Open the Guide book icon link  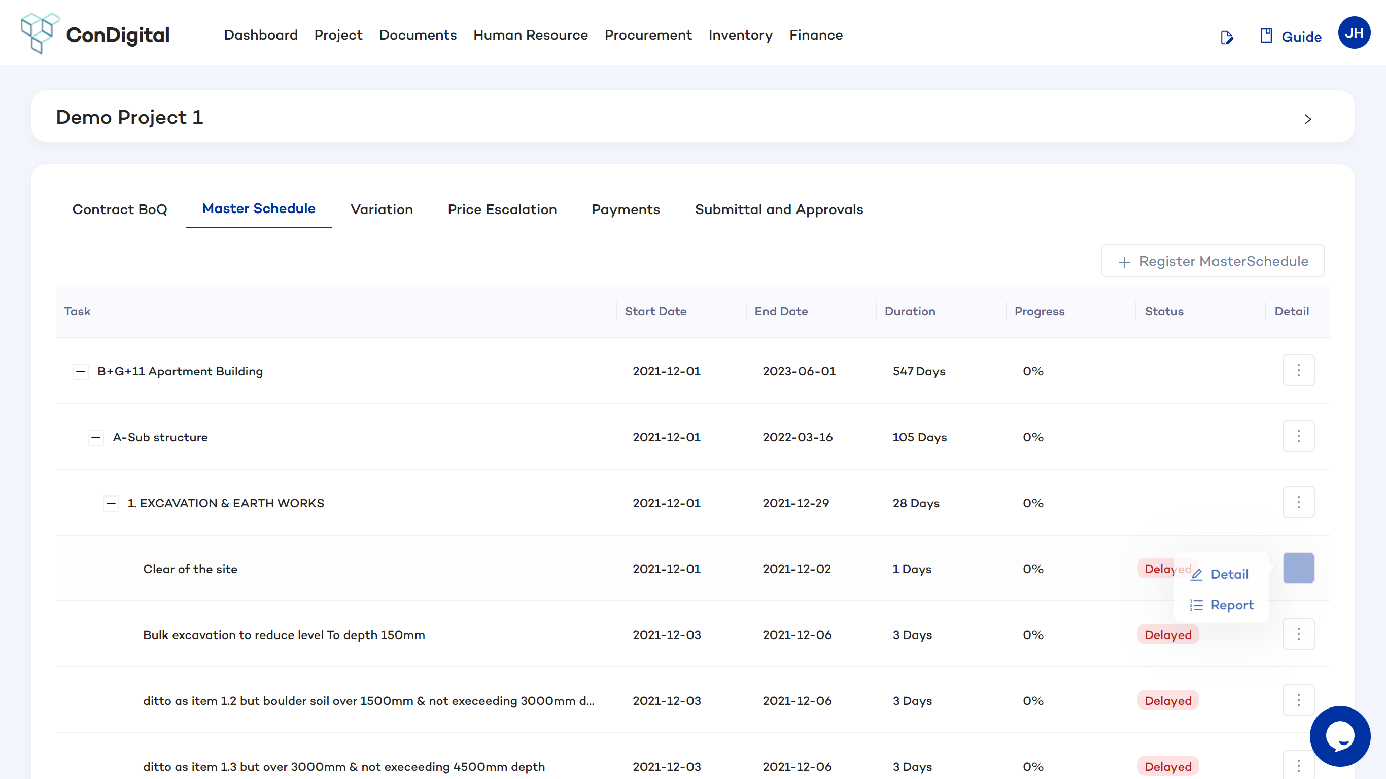[1266, 36]
